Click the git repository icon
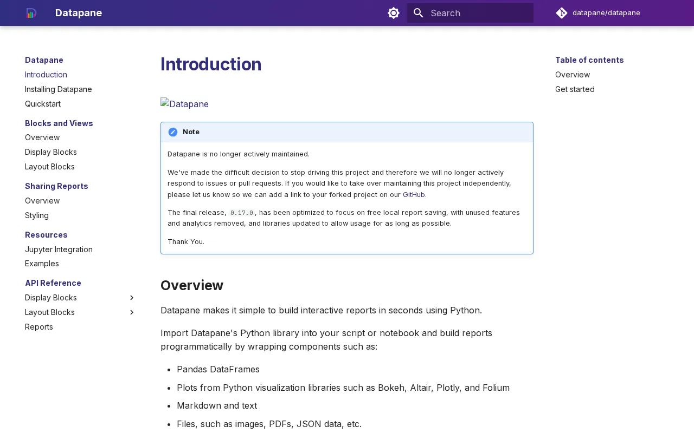The width and height of the screenshot is (694, 433). click(x=562, y=13)
